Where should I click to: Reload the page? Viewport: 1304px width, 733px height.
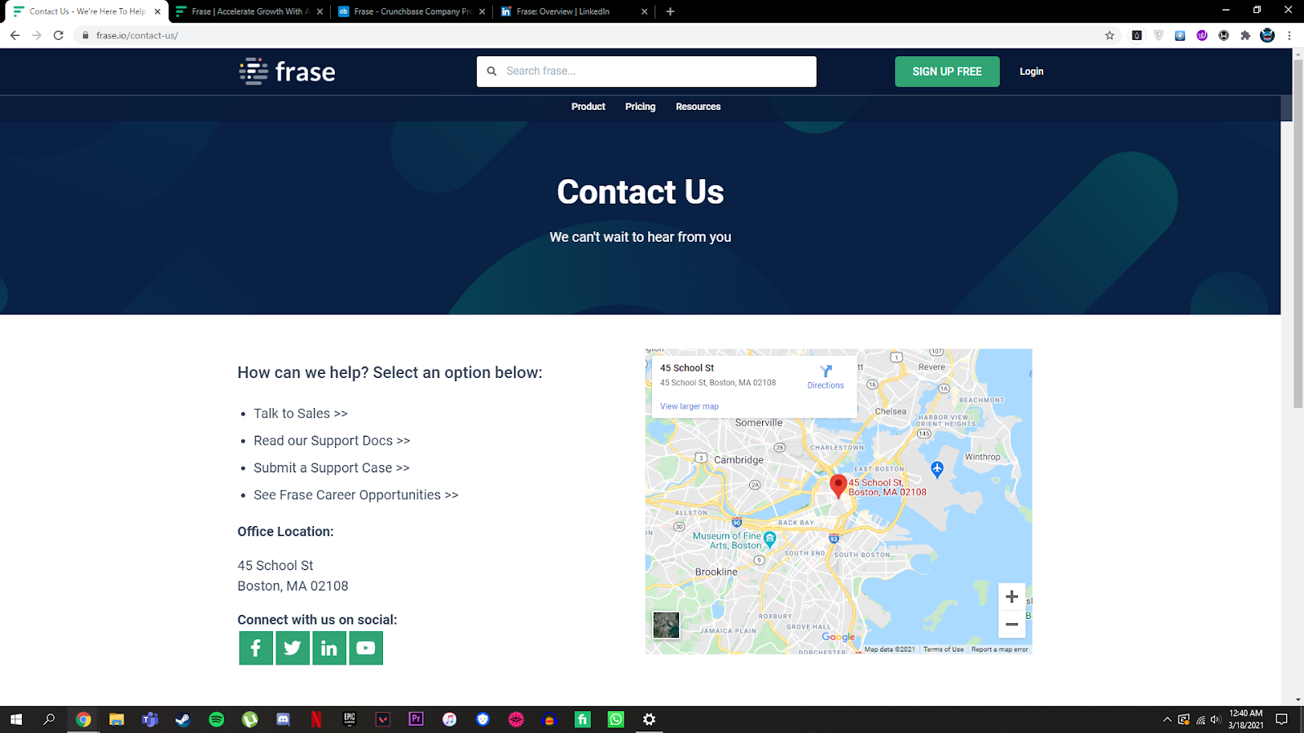pos(59,35)
